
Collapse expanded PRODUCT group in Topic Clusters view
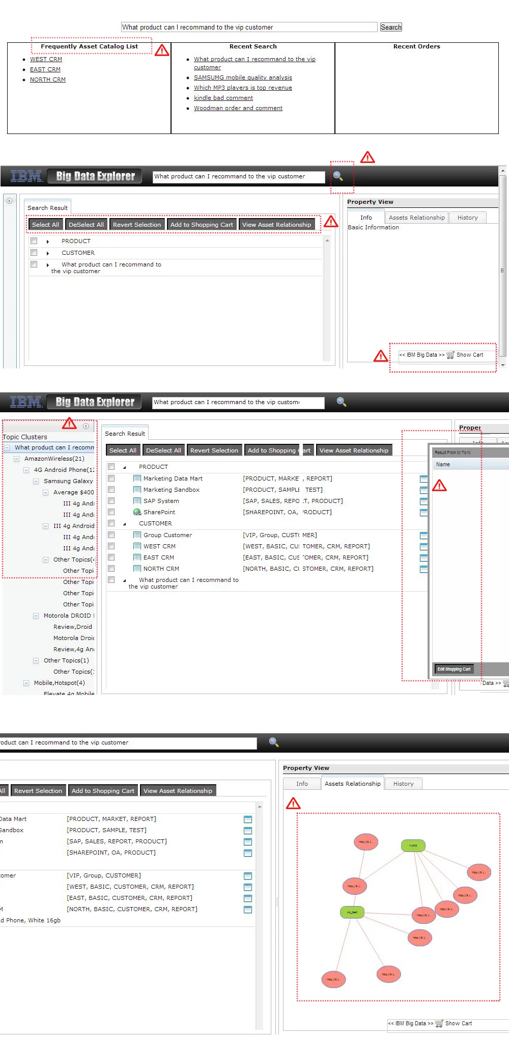125,467
